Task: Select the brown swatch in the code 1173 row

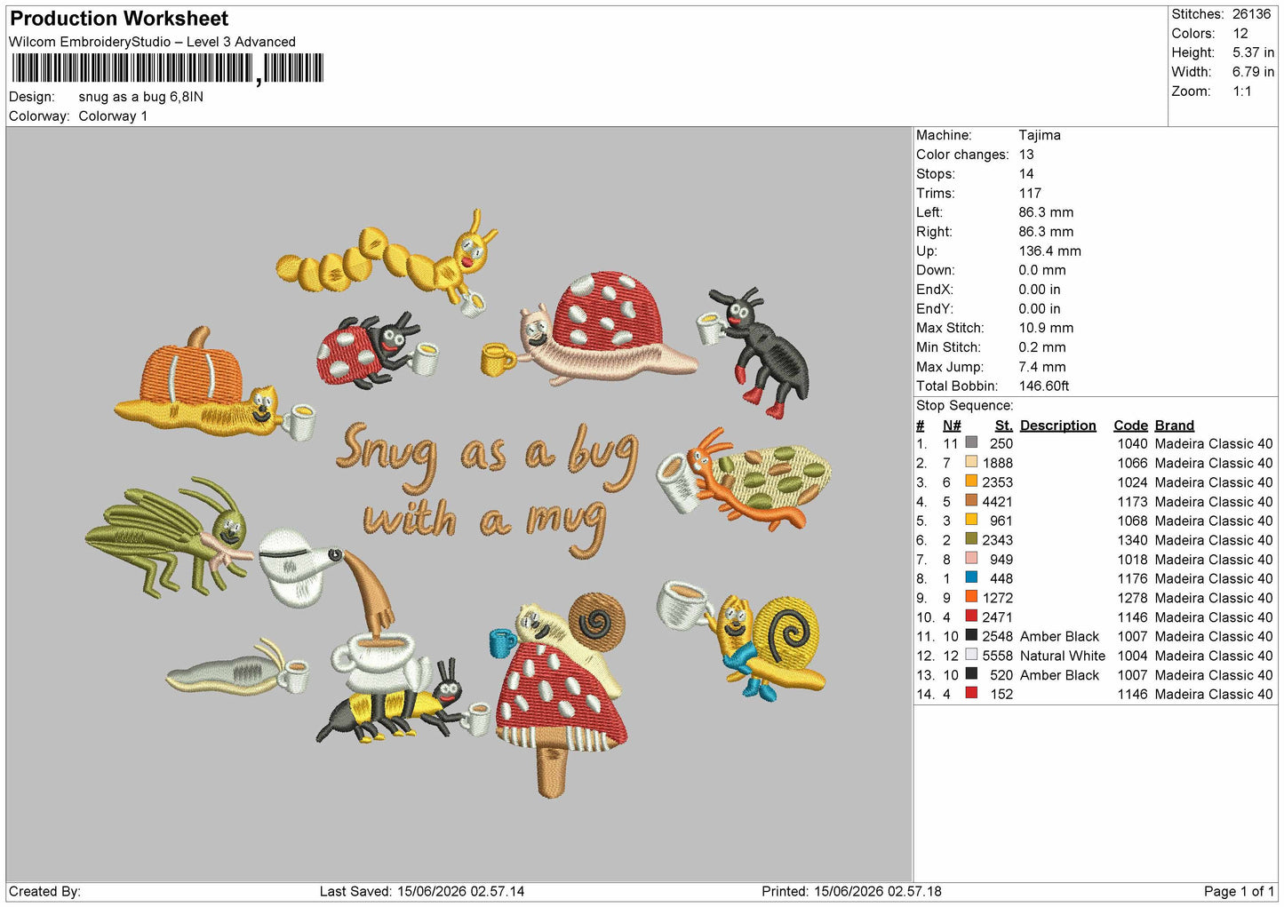Action: click(971, 501)
